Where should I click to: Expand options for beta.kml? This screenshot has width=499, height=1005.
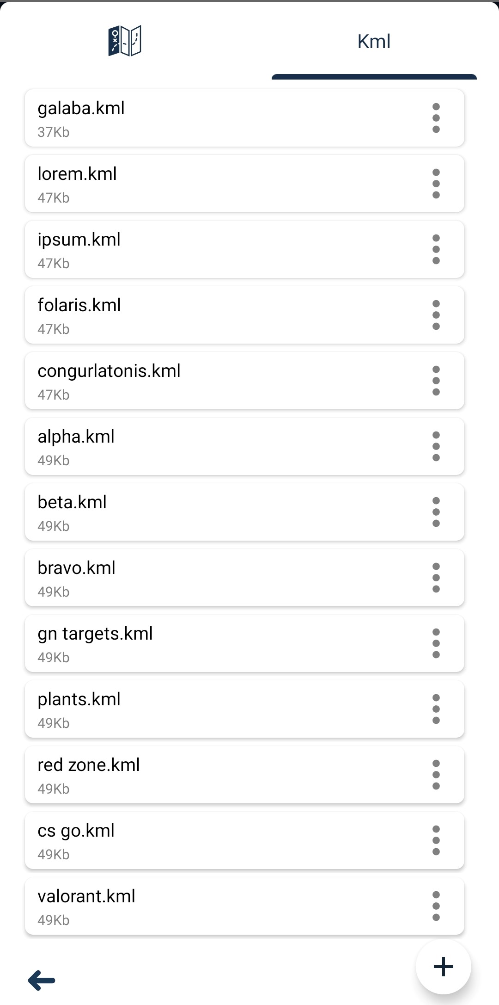[x=436, y=512]
